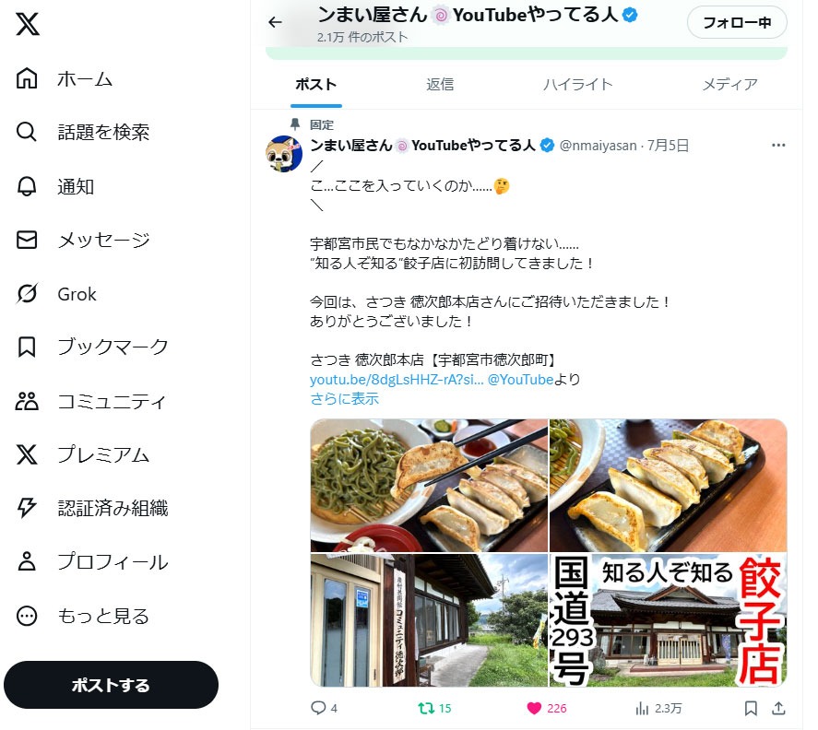
Task: Click the ポストする button
Action: coord(111,685)
